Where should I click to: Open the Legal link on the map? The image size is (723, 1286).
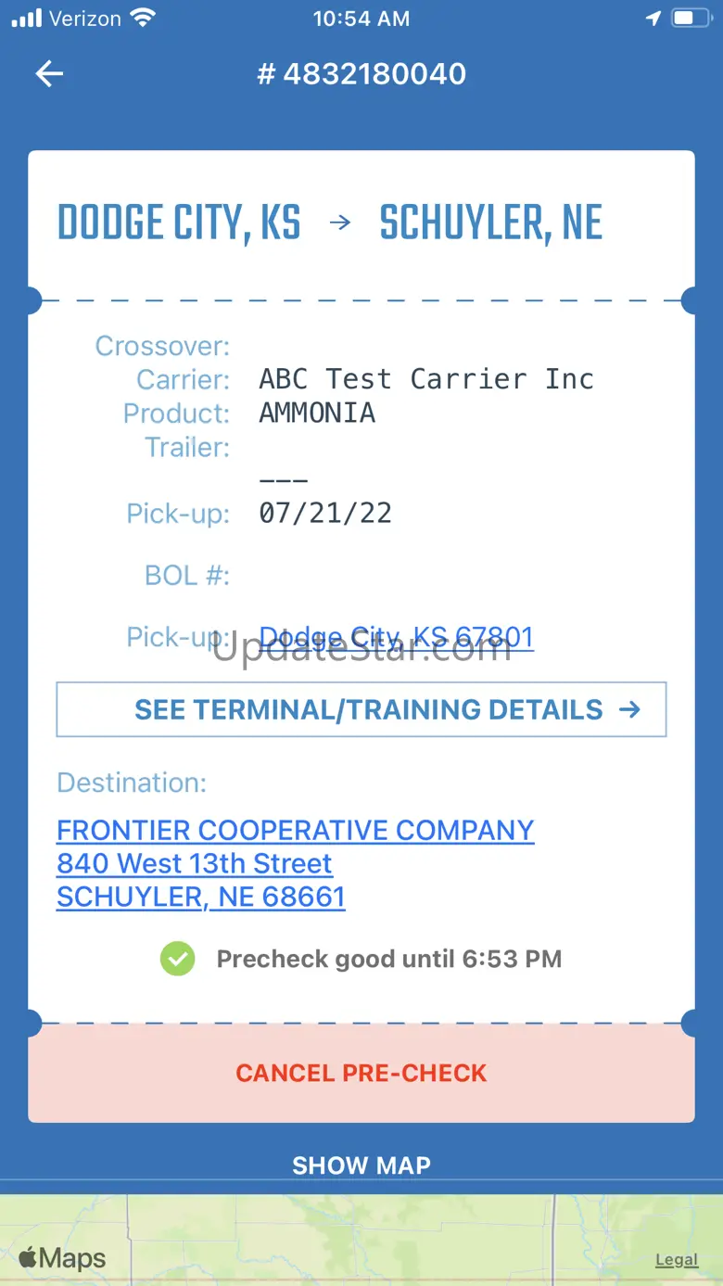coord(676,1259)
